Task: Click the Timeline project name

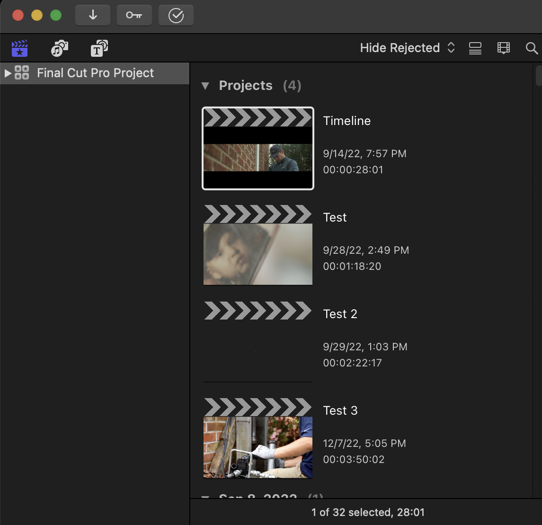Action: [x=347, y=121]
